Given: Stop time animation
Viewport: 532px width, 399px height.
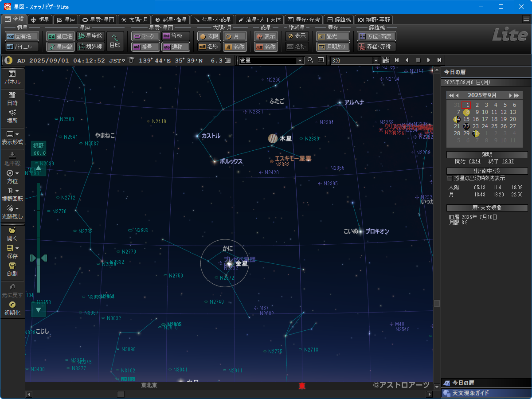Looking at the screenshot, I should pyautogui.click(x=418, y=60).
